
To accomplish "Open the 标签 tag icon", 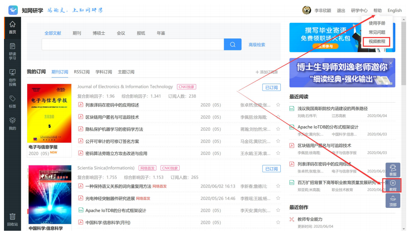I will (12, 102).
